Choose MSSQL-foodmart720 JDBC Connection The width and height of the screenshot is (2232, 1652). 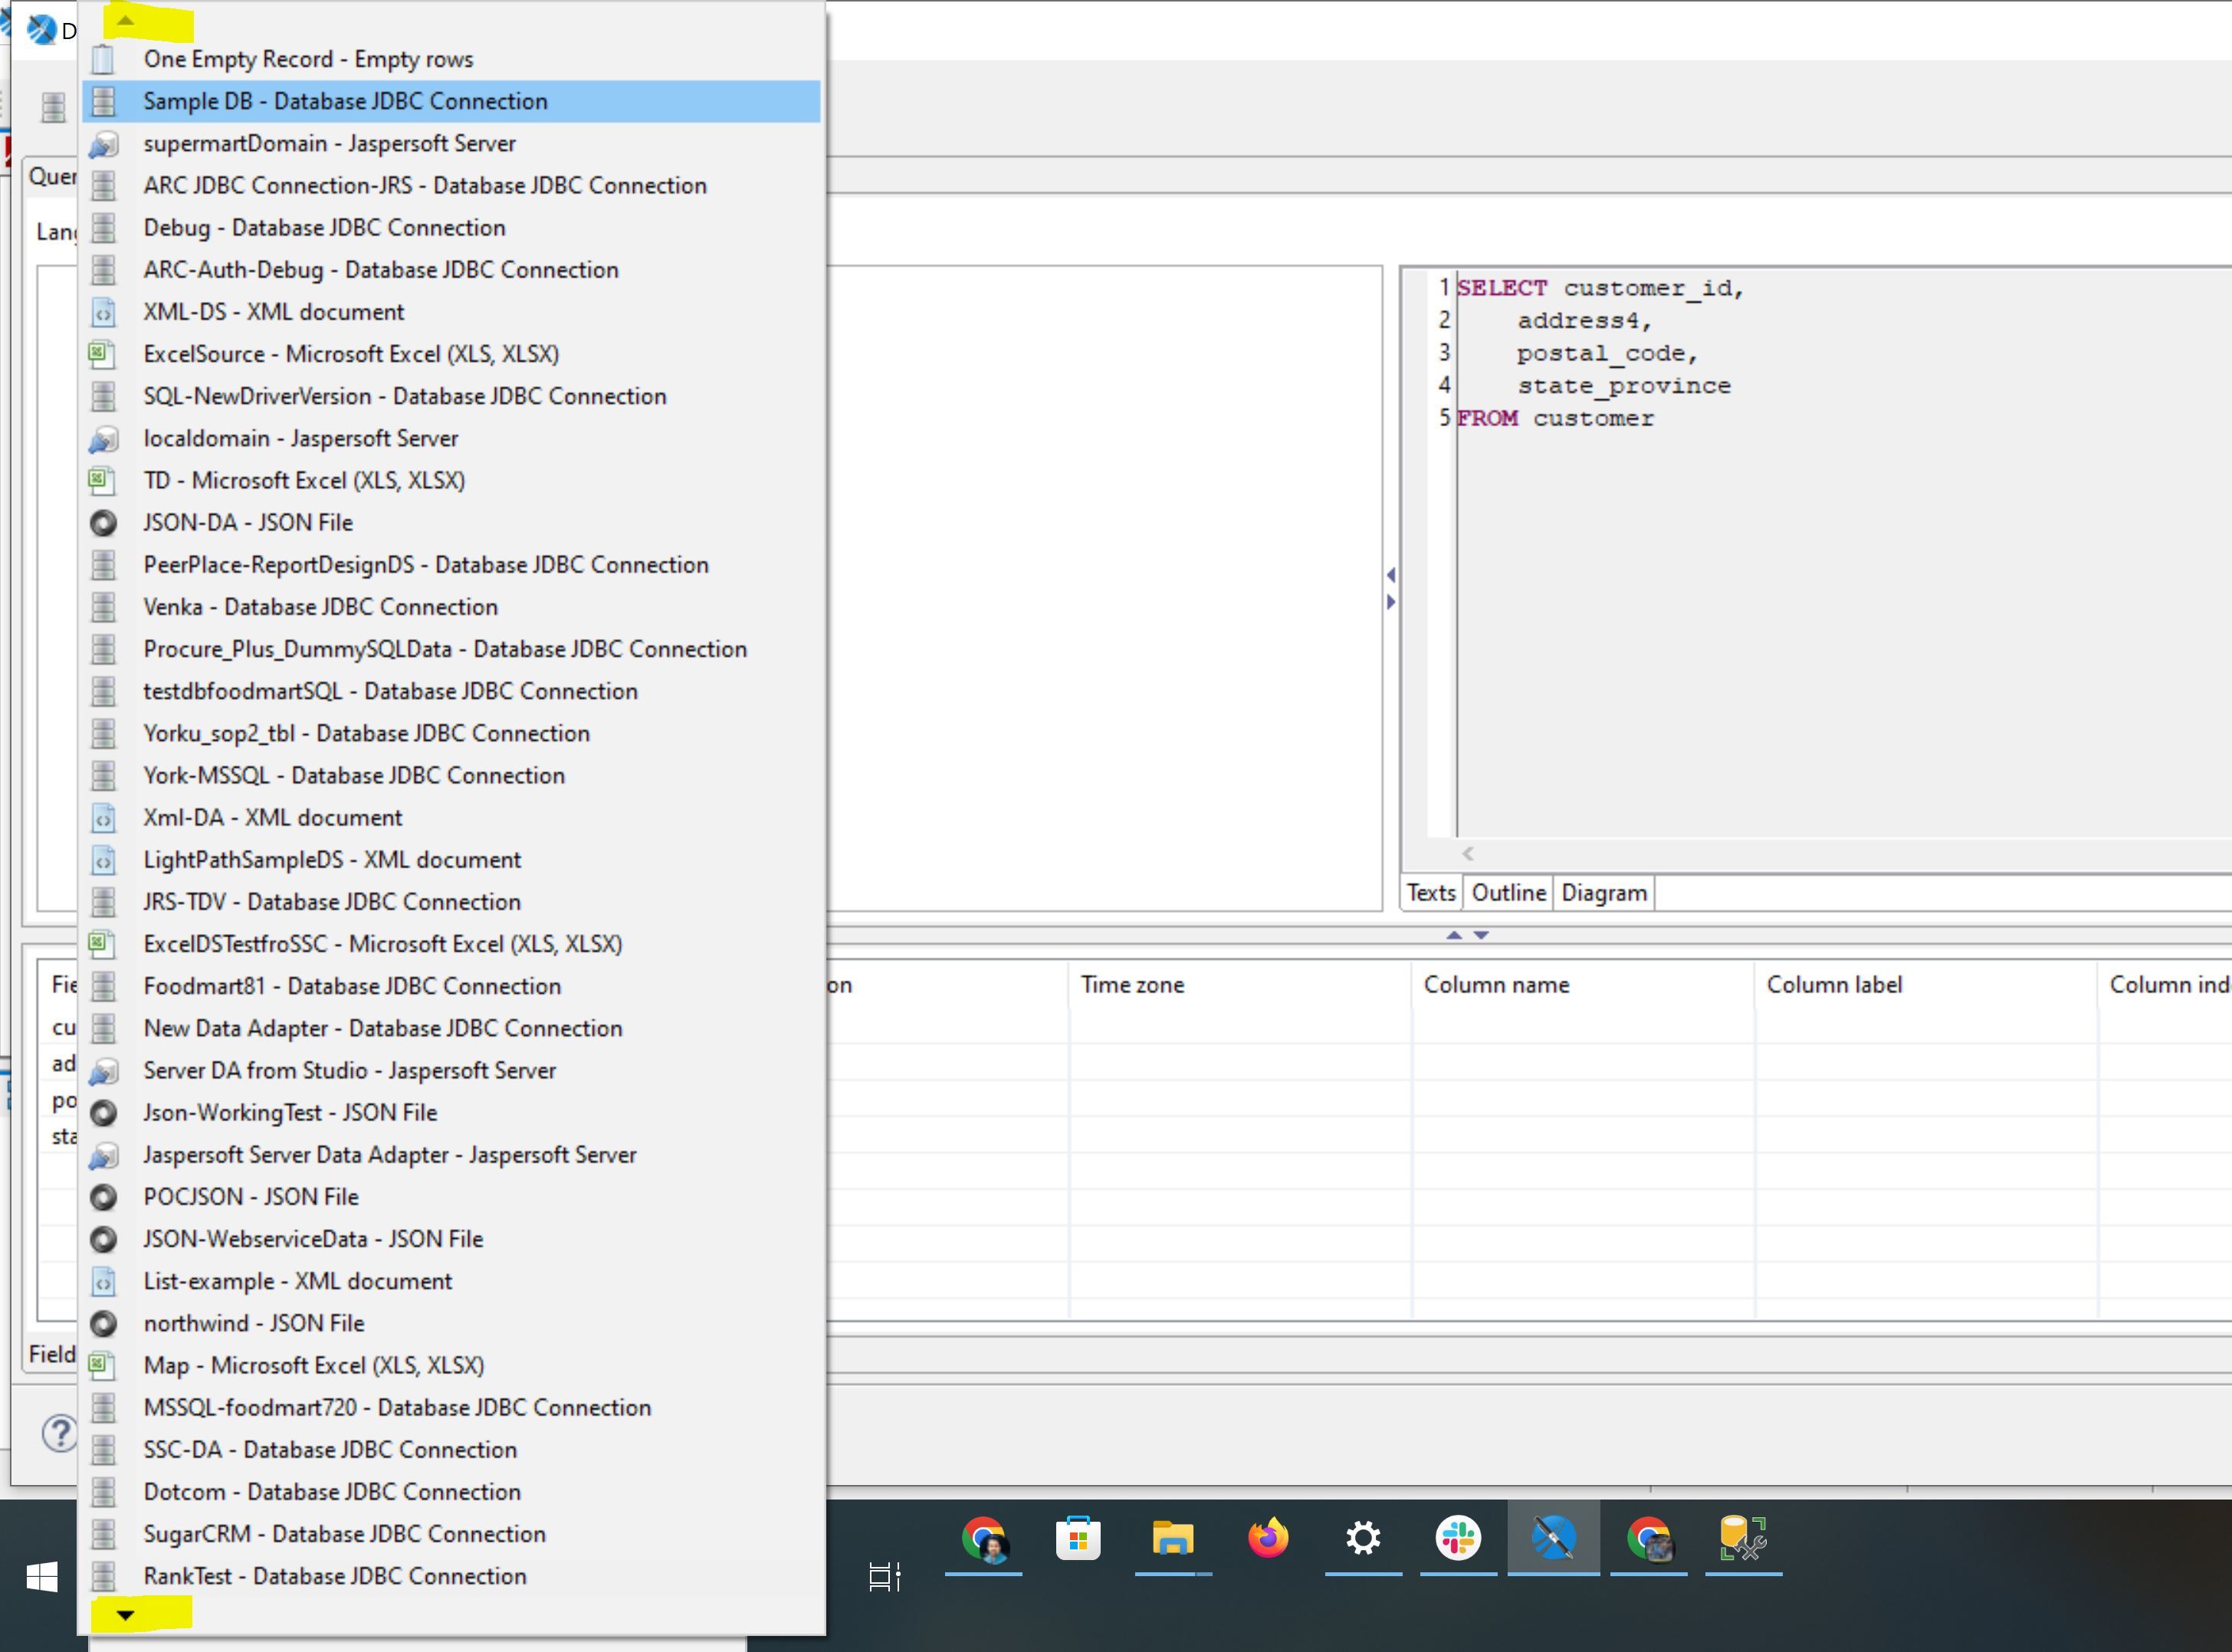point(451,1407)
